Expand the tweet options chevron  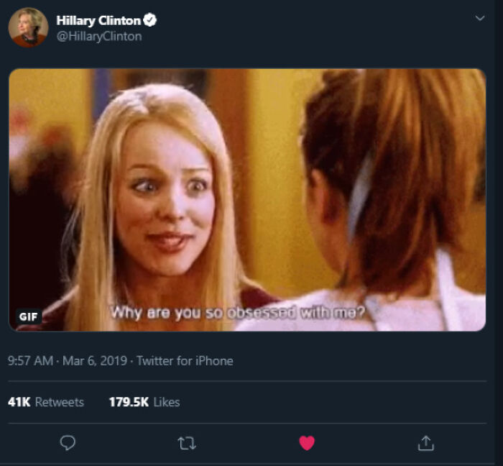480,18
